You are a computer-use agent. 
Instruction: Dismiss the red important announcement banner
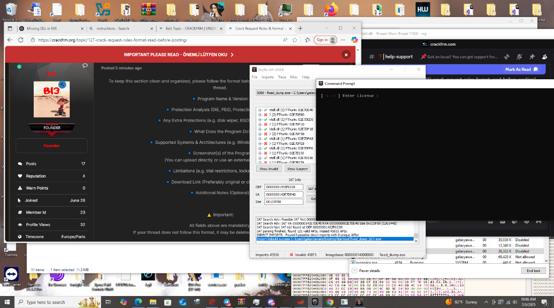click(346, 54)
